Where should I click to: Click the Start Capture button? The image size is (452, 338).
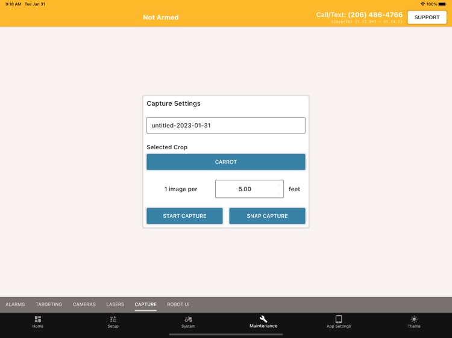click(x=184, y=216)
